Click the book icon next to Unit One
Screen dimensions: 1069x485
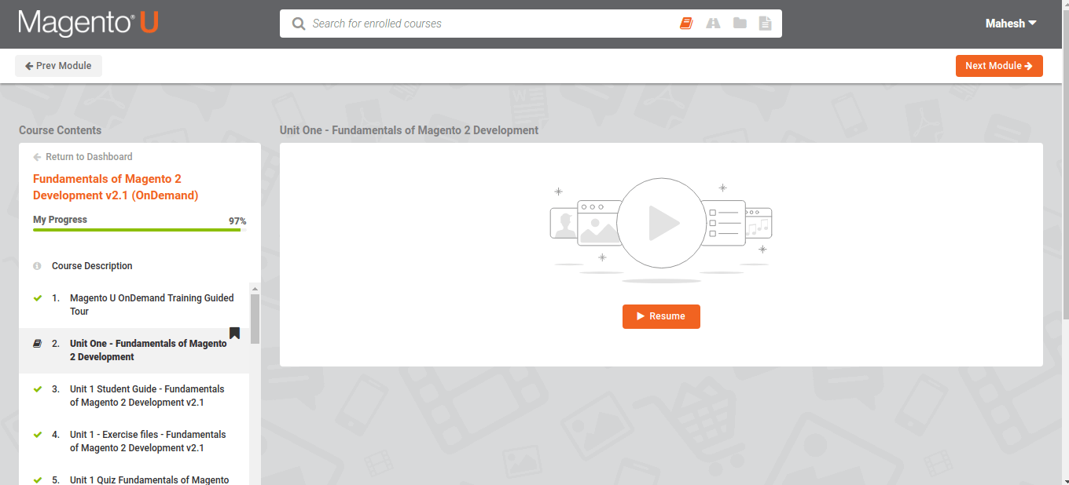[x=37, y=343]
